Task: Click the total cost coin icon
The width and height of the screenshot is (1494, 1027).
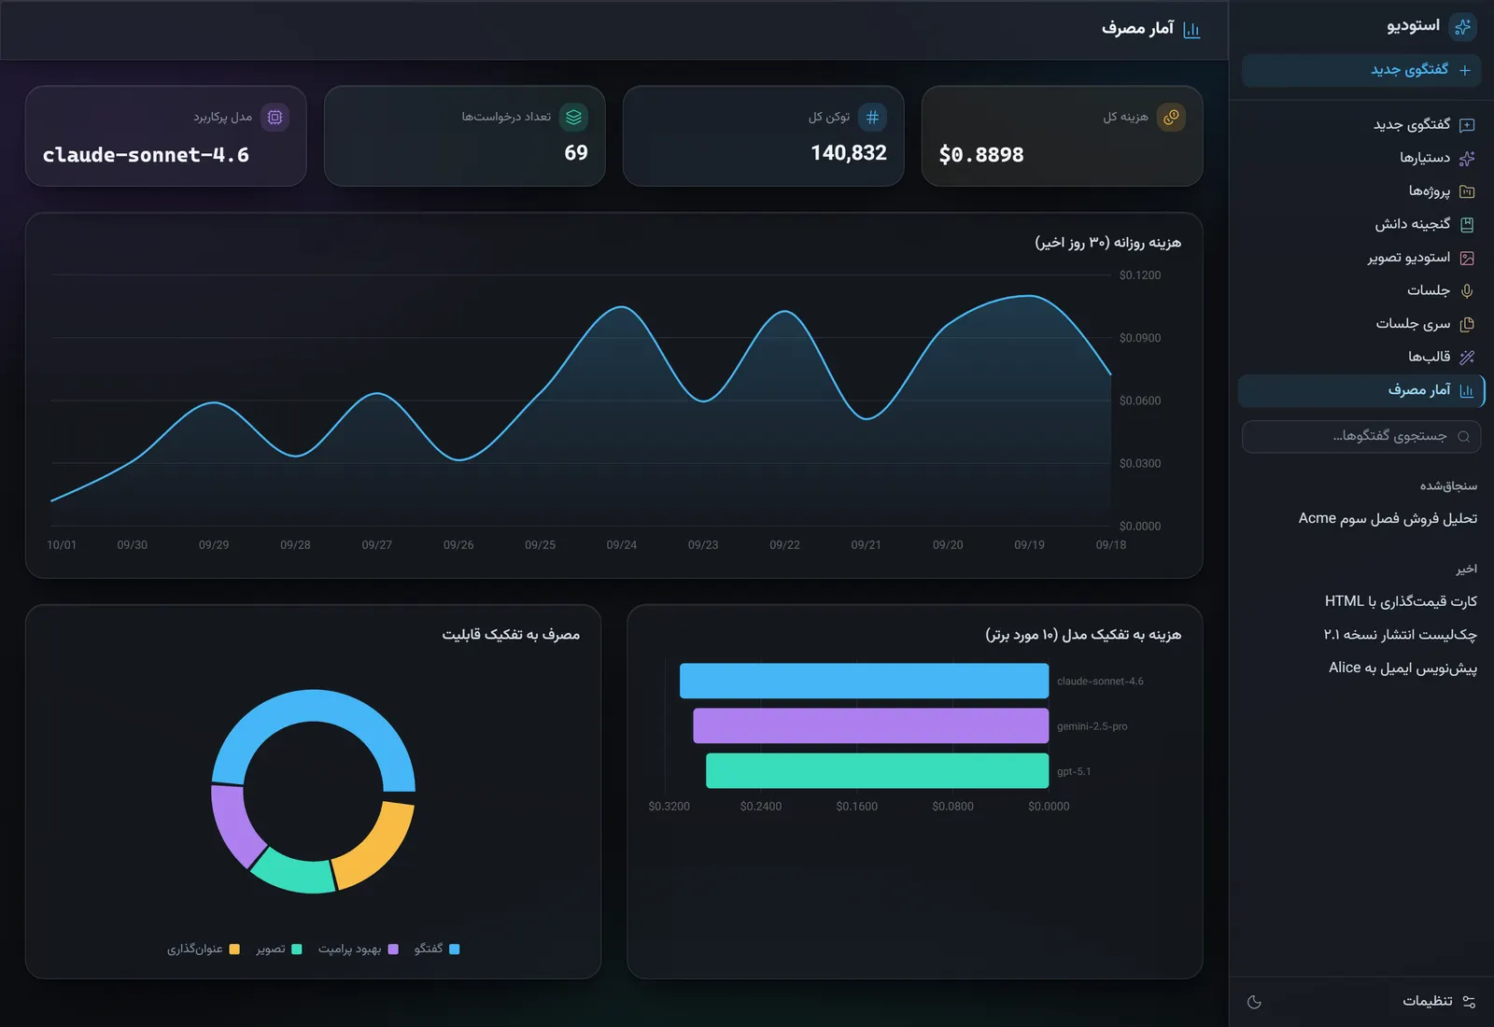Action: (x=1171, y=118)
